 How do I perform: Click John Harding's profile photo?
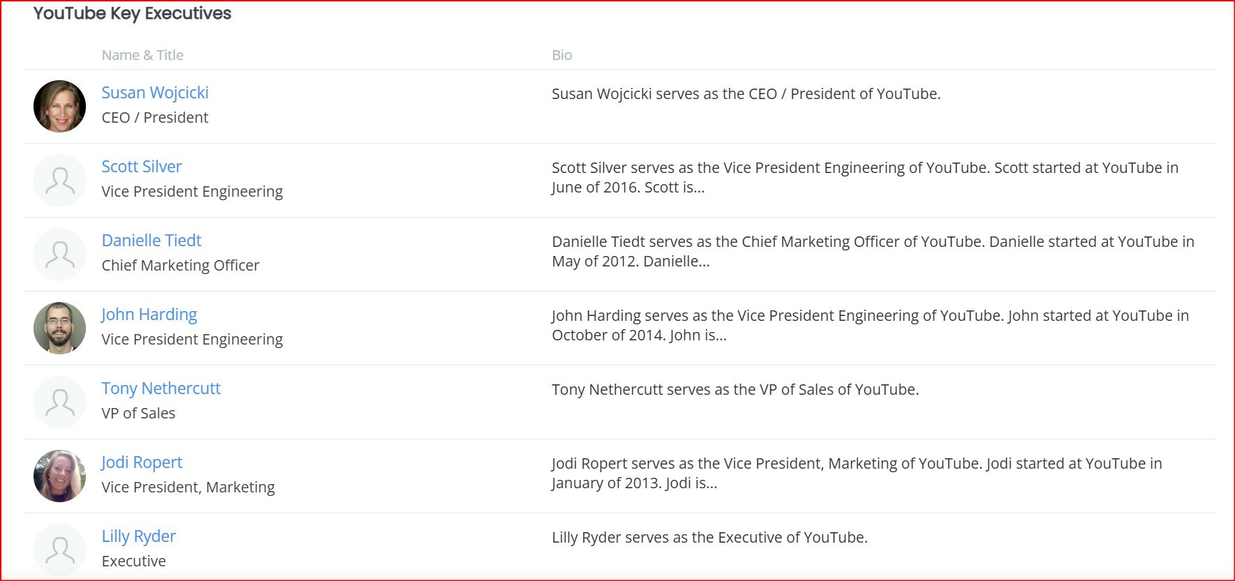pos(60,328)
